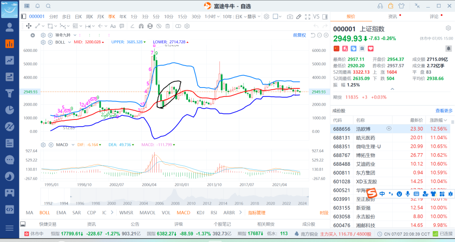The image size is (455, 242).
Task: Open 指标管理 indicator management
Action: (257, 213)
